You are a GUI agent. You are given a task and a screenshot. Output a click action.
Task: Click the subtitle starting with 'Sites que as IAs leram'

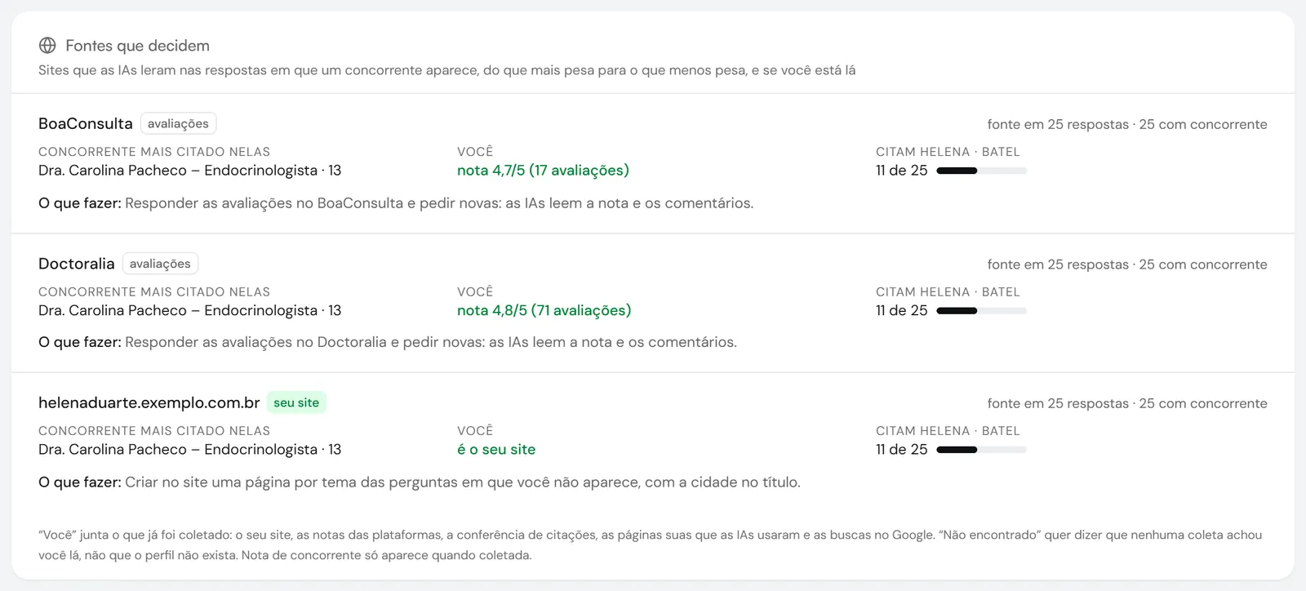coord(446,70)
